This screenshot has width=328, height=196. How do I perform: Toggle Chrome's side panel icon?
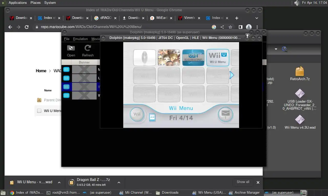(x=241, y=27)
